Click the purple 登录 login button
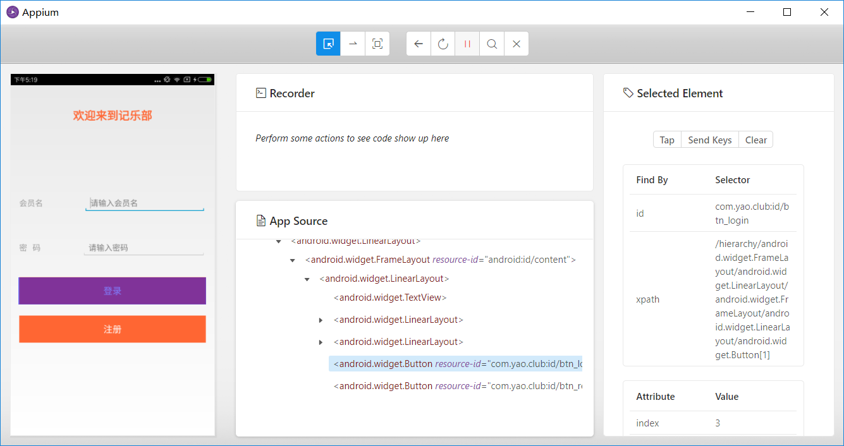844x446 pixels. (x=113, y=291)
